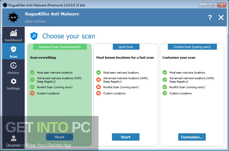
Task: Click the Customize... button
Action: tap(192, 137)
